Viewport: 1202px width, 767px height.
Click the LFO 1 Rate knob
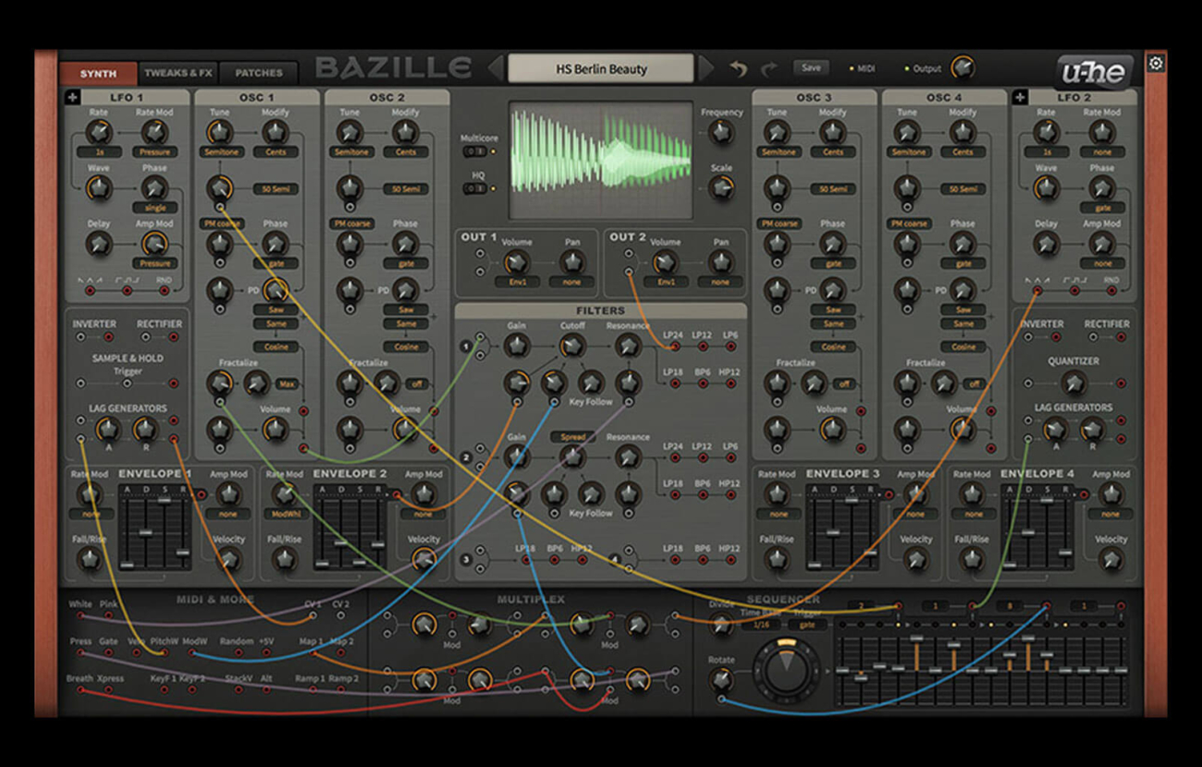(x=98, y=132)
